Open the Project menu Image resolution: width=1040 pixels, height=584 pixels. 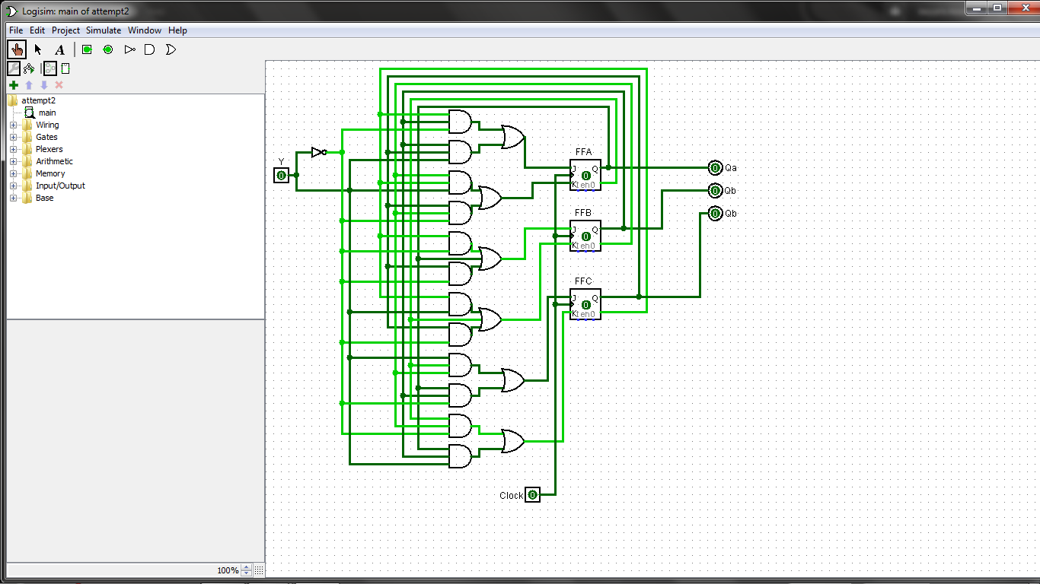(65, 30)
